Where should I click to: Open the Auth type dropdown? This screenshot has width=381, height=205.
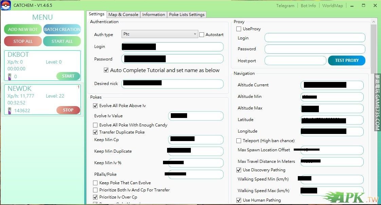160,34
